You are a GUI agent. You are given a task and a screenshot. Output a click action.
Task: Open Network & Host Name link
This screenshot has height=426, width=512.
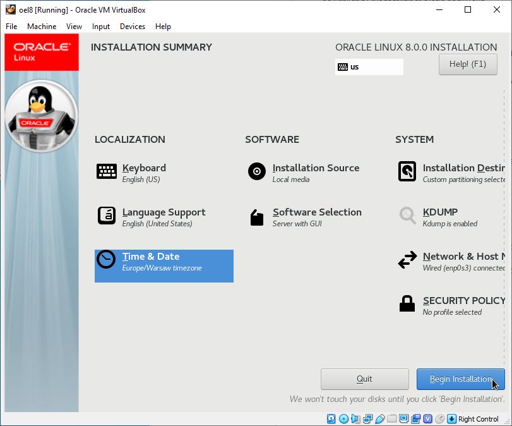463,257
